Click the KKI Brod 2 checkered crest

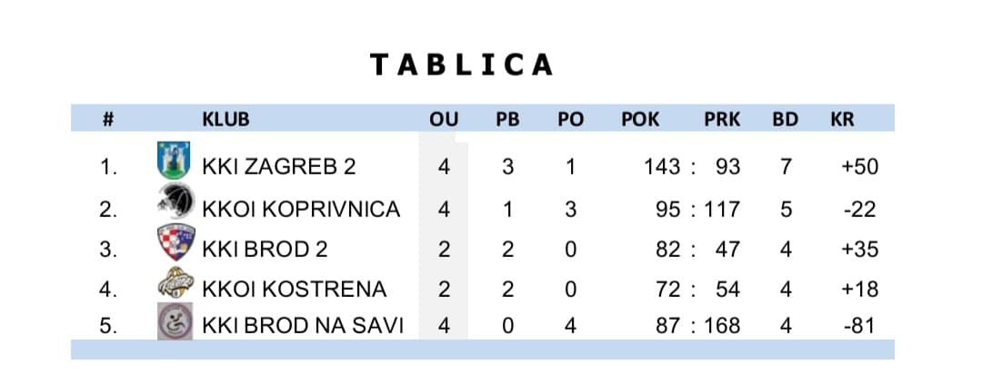(174, 242)
